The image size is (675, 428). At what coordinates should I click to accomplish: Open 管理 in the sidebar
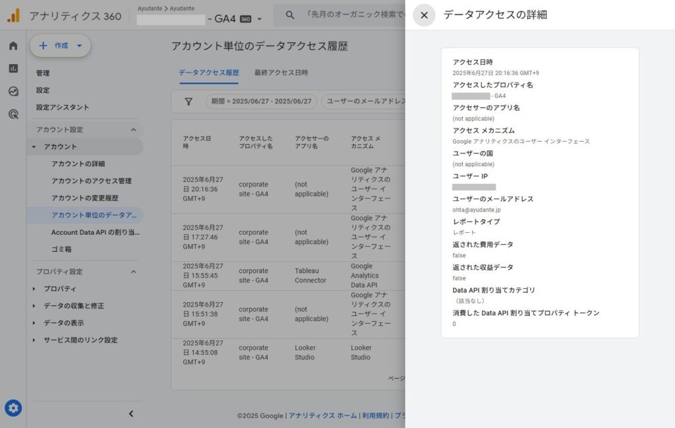[43, 73]
